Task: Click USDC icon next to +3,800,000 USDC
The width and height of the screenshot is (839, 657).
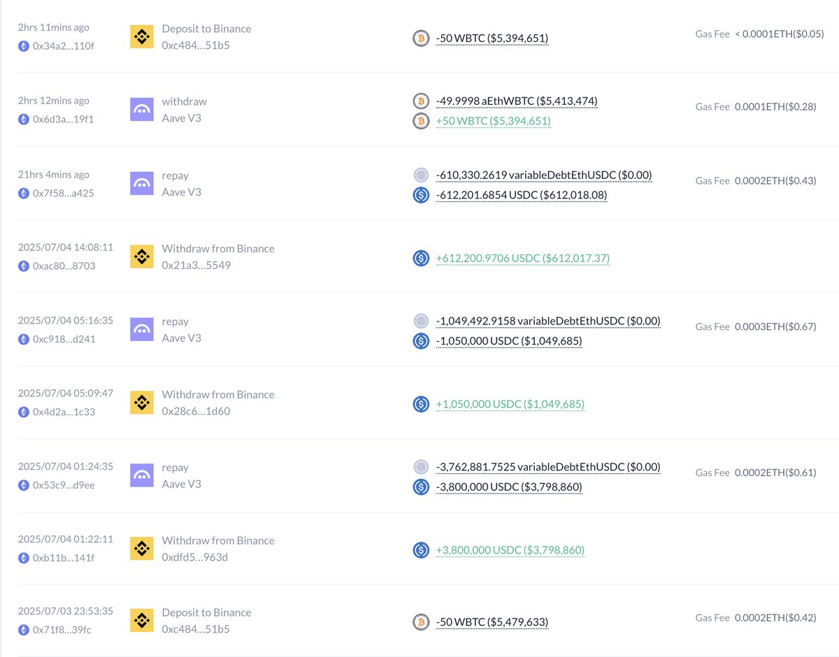Action: (421, 550)
